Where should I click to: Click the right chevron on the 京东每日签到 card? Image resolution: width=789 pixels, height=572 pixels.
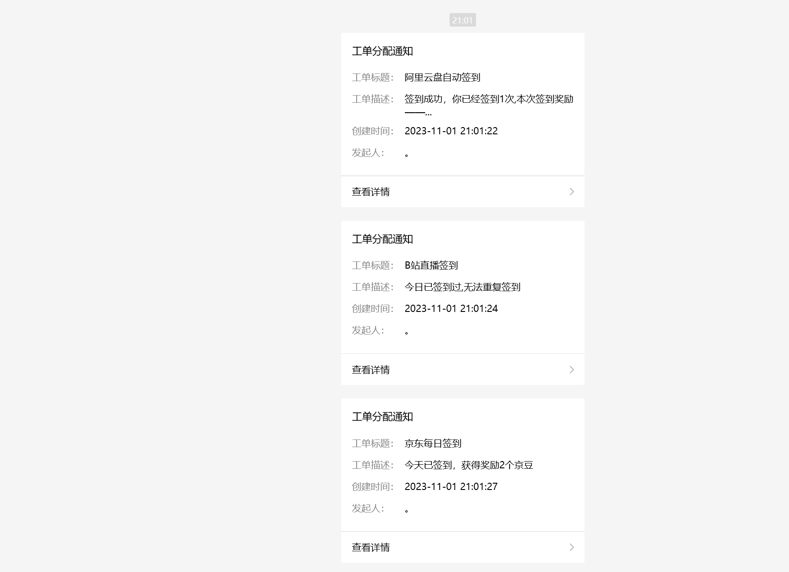coord(572,547)
